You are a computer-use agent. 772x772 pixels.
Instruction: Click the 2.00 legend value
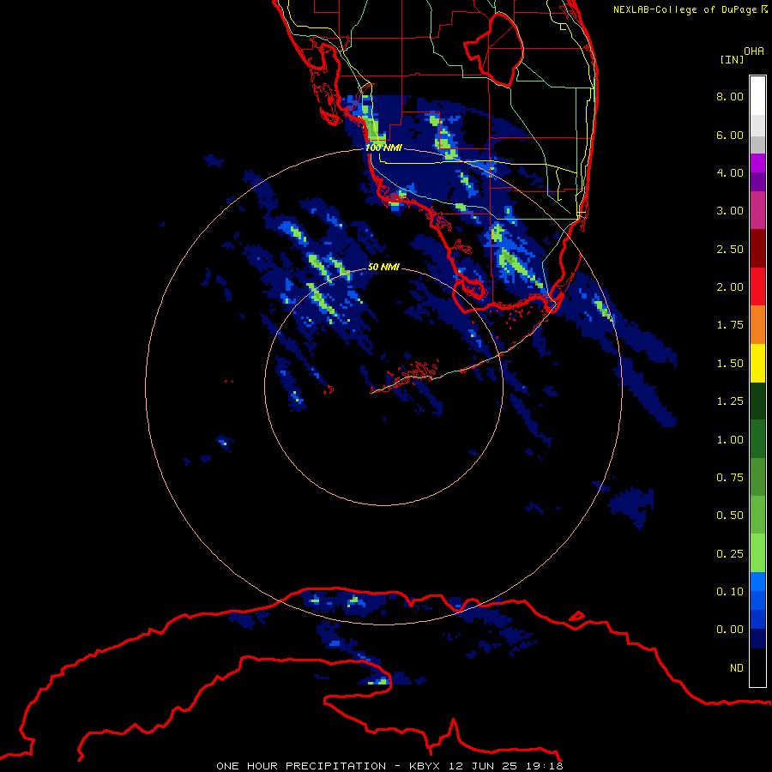(x=730, y=287)
